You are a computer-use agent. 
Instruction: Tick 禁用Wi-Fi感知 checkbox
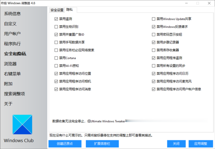pyautogui.click(x=56, y=66)
